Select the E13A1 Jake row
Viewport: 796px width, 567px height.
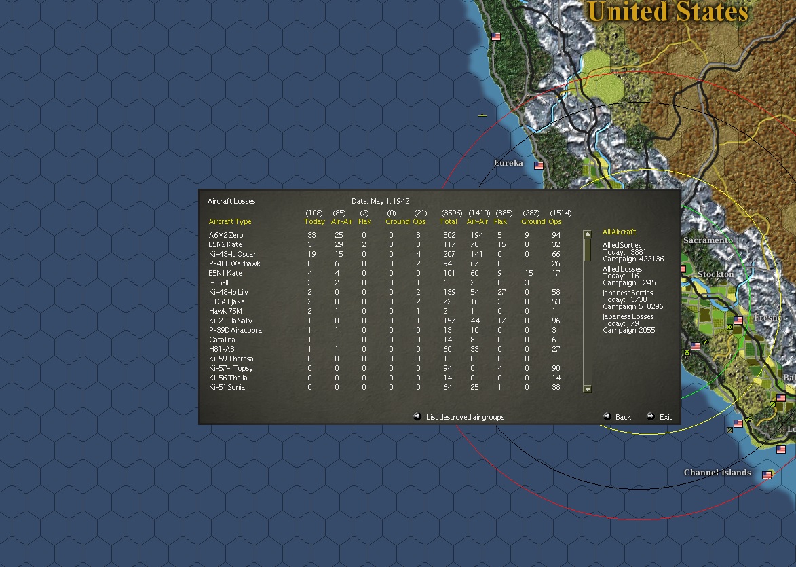[x=385, y=301]
